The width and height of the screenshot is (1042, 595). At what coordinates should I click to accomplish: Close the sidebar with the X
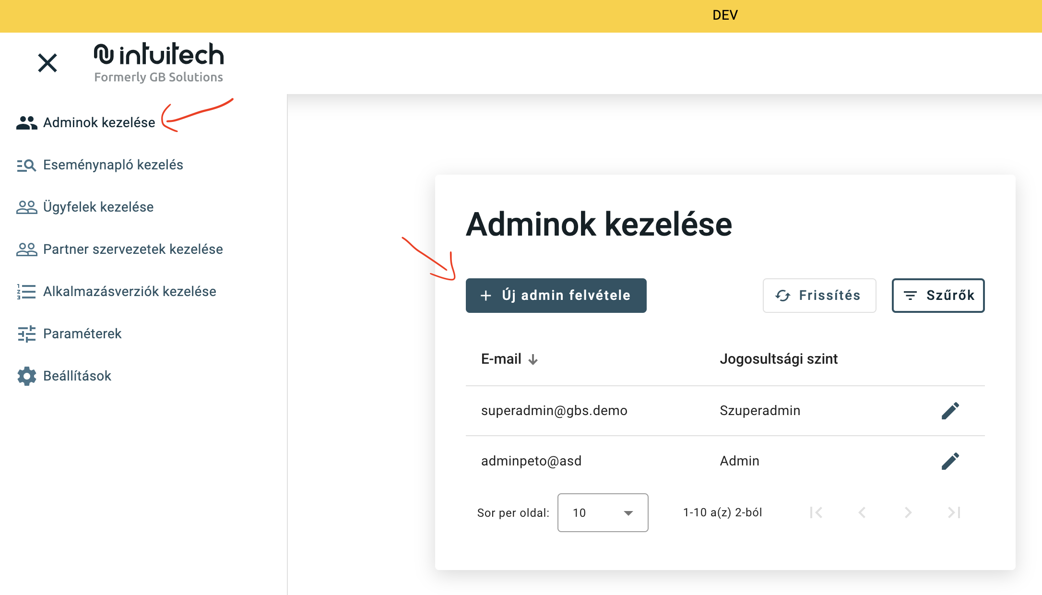47,62
